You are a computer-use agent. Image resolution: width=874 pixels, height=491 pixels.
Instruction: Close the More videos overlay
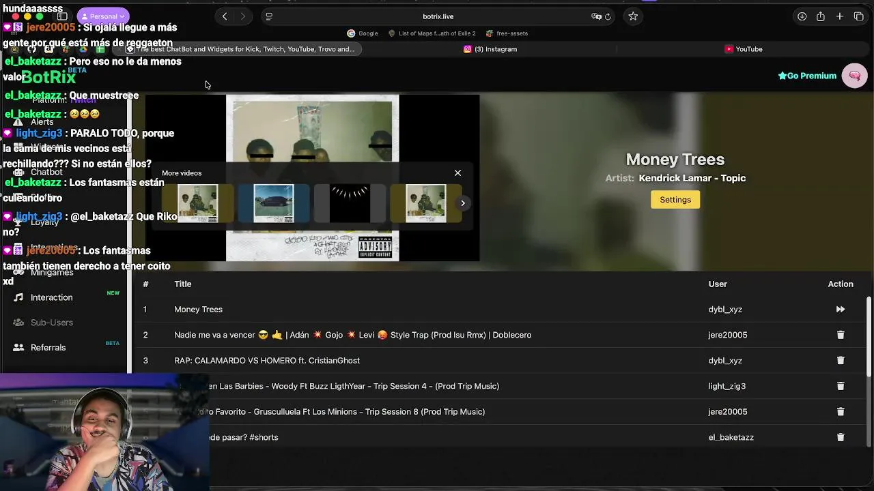pos(457,173)
